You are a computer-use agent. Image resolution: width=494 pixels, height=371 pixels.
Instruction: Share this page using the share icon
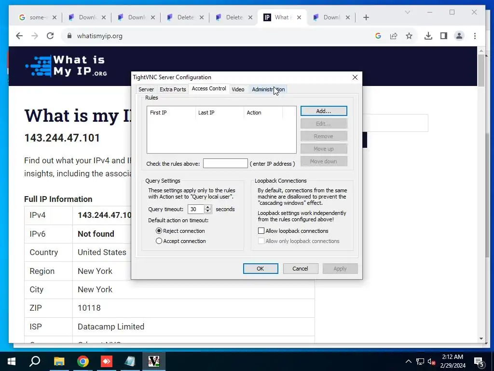[394, 36]
